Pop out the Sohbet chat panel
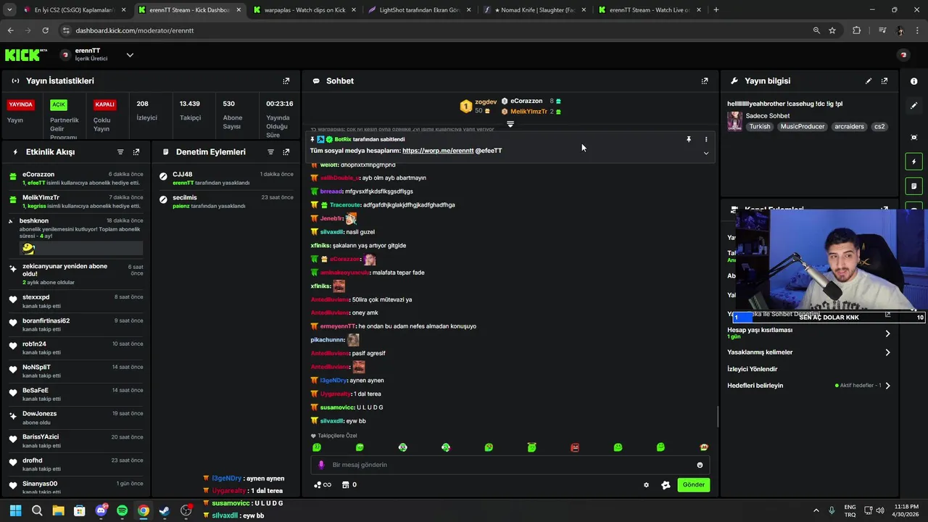This screenshot has height=522, width=928. [704, 81]
